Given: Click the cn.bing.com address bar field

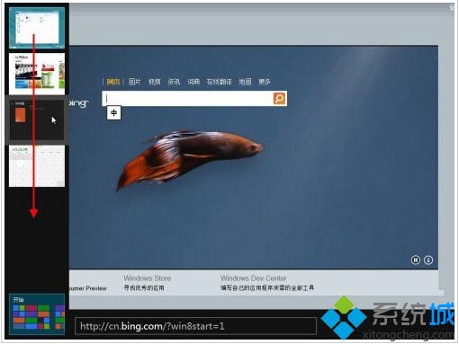Looking at the screenshot, I should 195,326.
